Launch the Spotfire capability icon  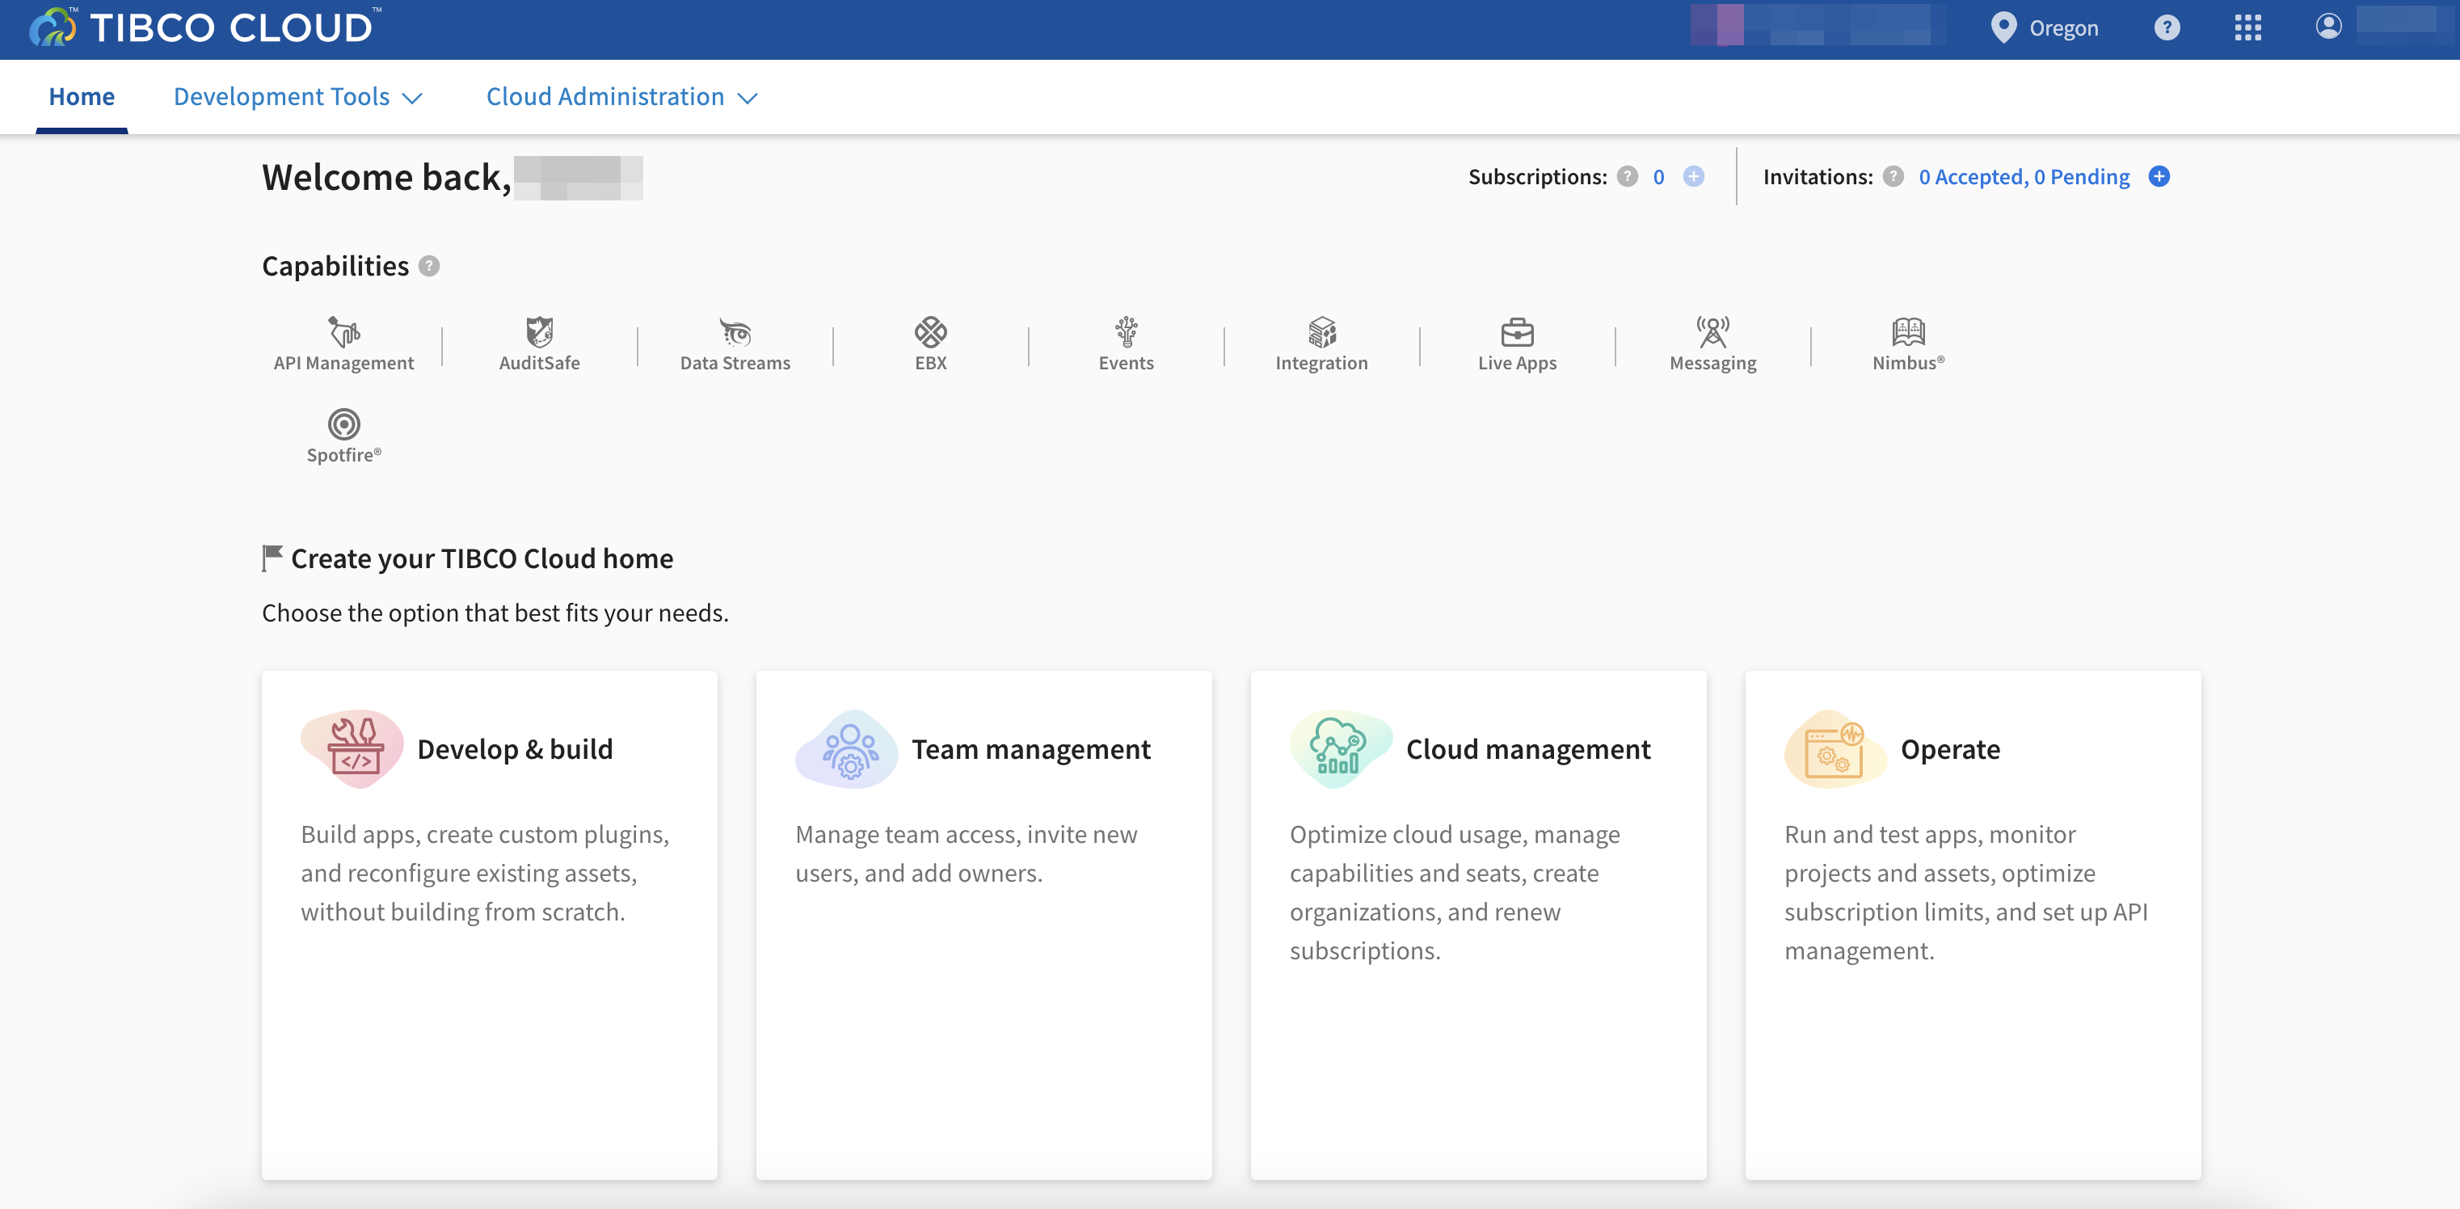click(343, 424)
